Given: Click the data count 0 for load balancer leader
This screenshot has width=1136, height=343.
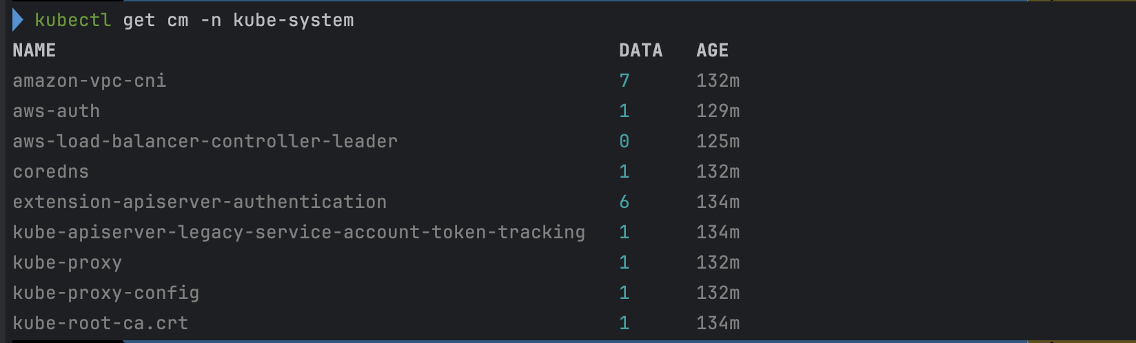Looking at the screenshot, I should pos(625,141).
